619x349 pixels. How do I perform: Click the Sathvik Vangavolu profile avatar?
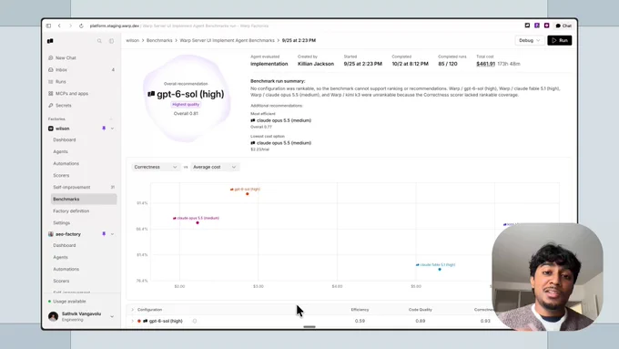54,316
